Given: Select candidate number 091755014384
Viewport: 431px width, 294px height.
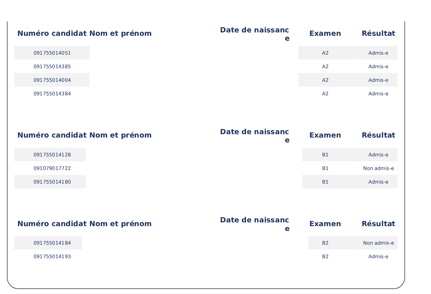Looking at the screenshot, I should 52,94.
